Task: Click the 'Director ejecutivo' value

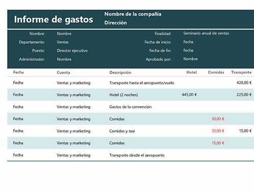Action: (72, 51)
